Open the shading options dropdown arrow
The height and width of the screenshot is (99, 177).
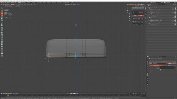point(145,4)
